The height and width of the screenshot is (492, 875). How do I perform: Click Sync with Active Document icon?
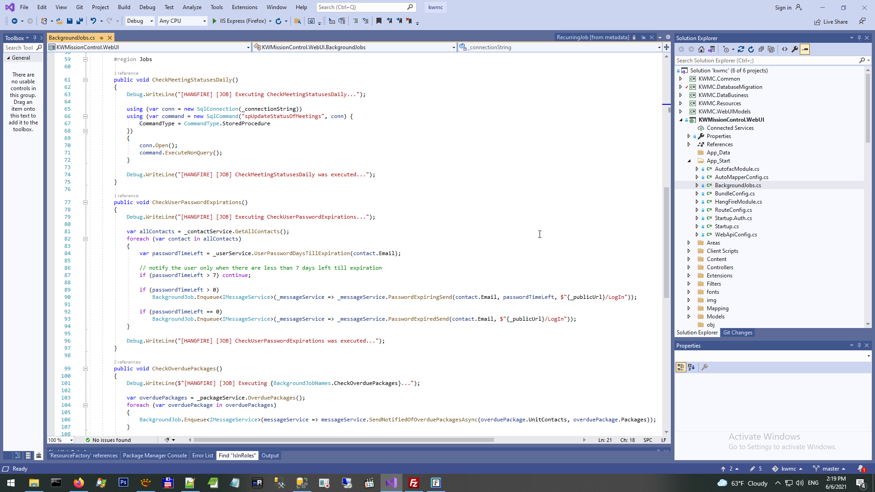pyautogui.click(x=741, y=49)
